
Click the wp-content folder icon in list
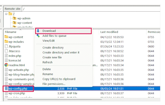tap(6, 37)
